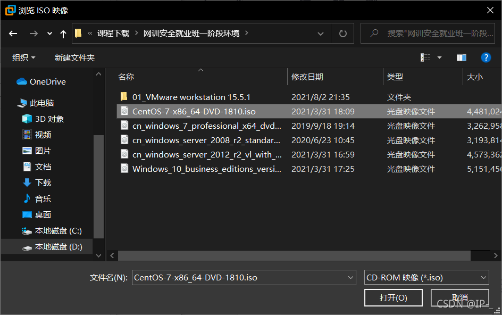
Task: Select cn_windows_server_2008_r2_standar file
Action: (x=206, y=140)
